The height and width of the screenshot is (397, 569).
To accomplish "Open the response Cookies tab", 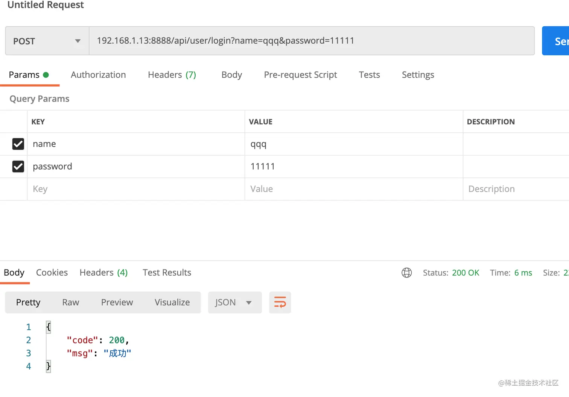I will pyautogui.click(x=52, y=273).
